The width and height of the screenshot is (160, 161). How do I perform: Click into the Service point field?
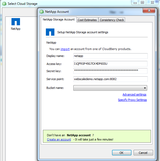[110, 79]
